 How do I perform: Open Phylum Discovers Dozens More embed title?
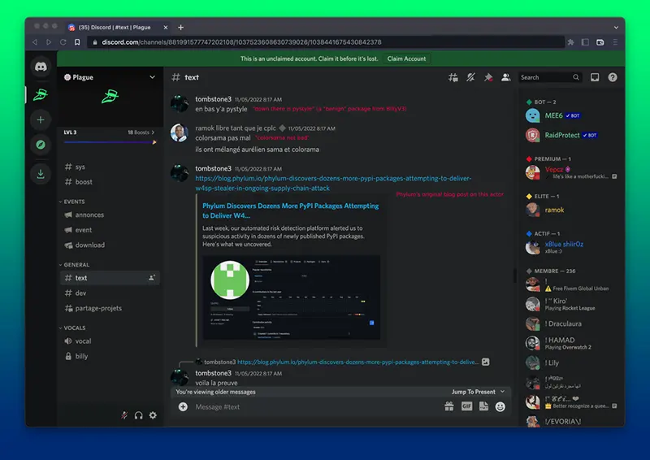tap(290, 210)
